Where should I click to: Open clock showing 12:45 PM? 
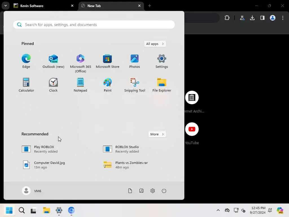[258, 210]
